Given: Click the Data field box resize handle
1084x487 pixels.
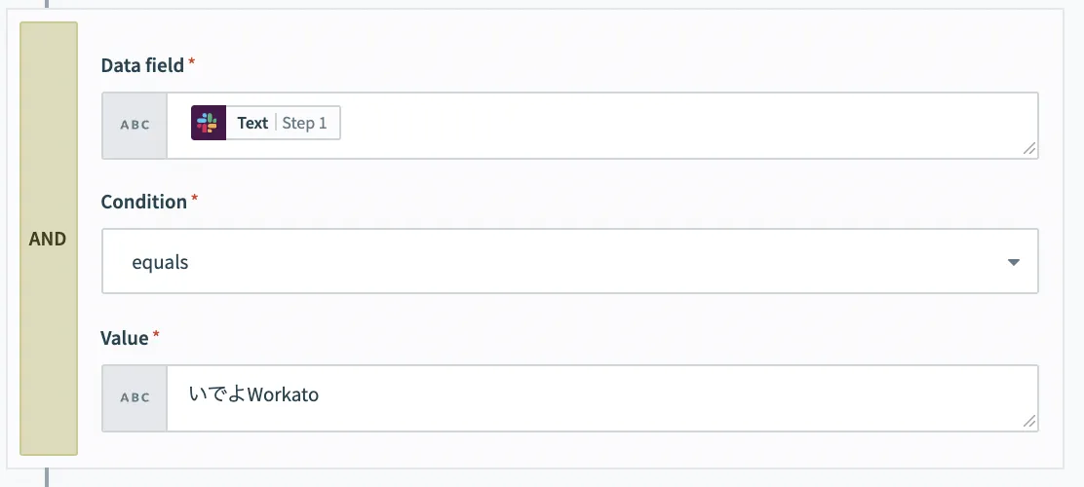Looking at the screenshot, I should 1028,148.
